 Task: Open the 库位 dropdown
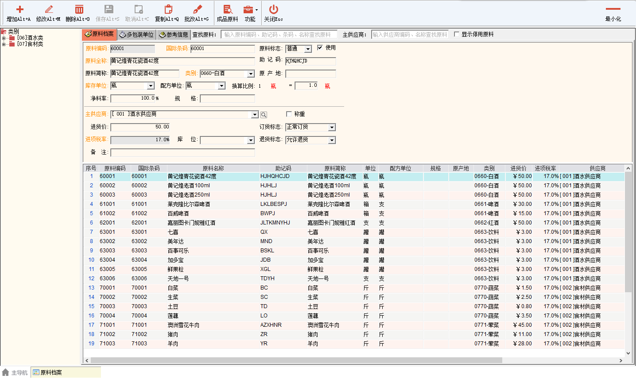tap(251, 140)
